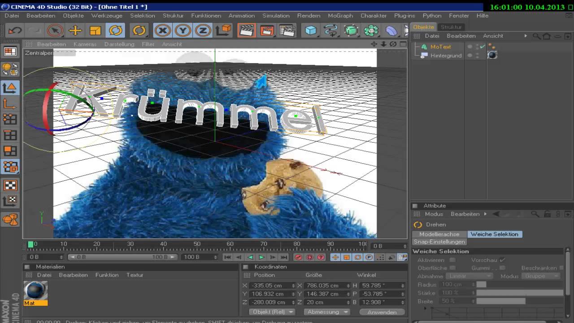Image resolution: width=574 pixels, height=323 pixels.
Task: Open render settings icon
Action: (x=287, y=31)
